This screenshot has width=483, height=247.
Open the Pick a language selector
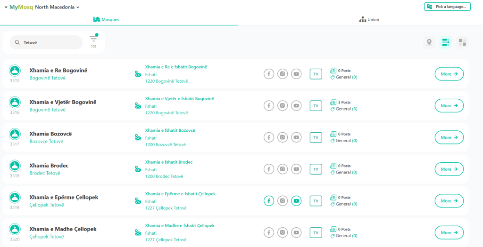pyautogui.click(x=447, y=7)
